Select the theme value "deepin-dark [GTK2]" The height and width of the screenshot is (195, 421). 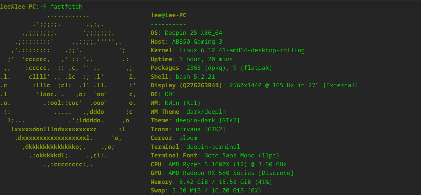[208, 120]
